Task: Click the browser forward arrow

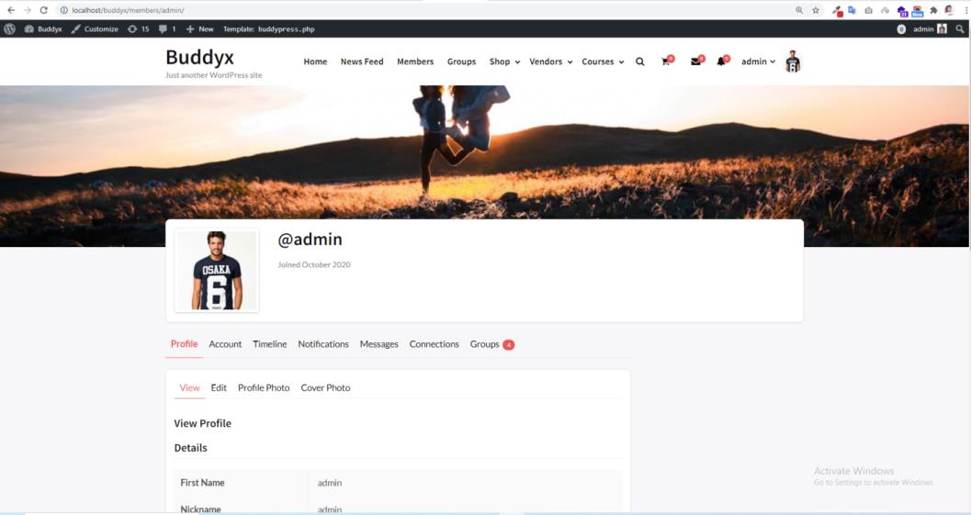Action: pos(28,10)
